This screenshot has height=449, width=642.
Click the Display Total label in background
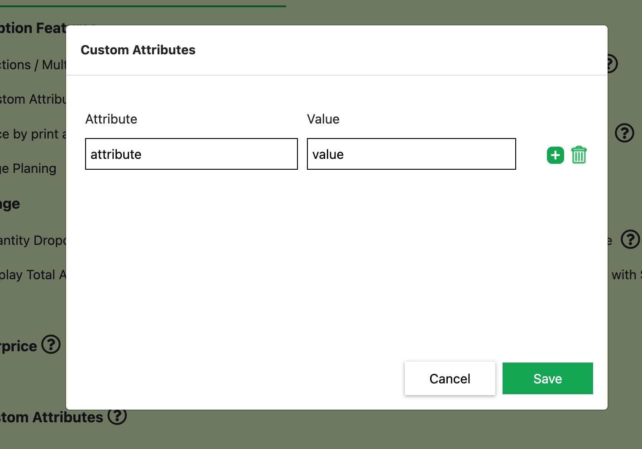(x=33, y=275)
